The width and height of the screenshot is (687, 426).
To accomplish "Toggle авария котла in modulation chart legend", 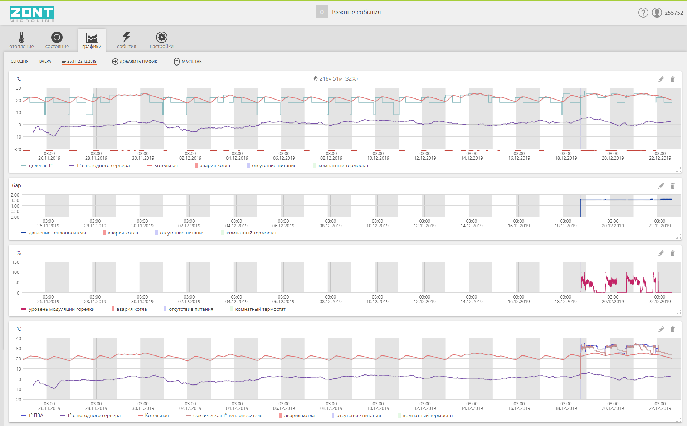I will 129,309.
